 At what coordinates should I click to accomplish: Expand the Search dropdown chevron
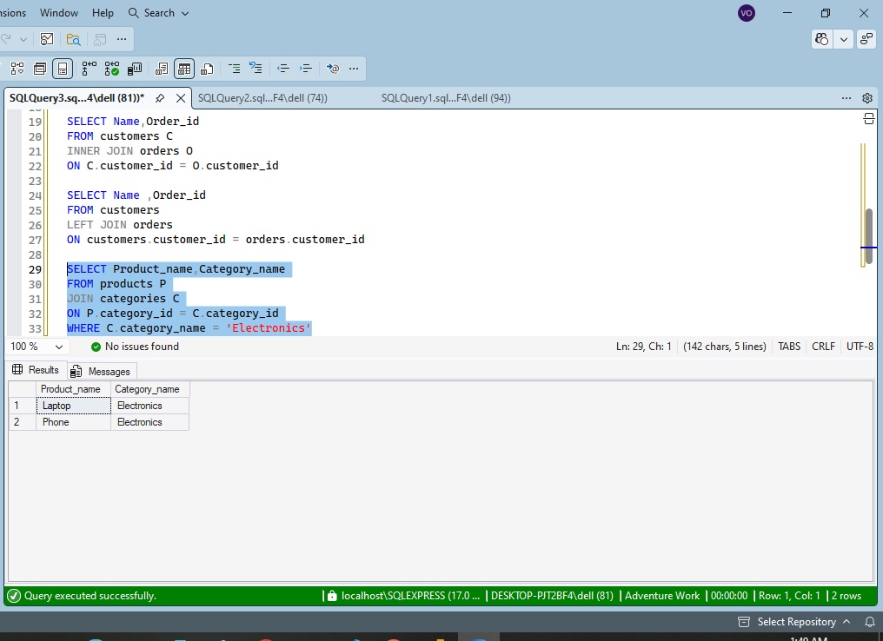click(185, 14)
